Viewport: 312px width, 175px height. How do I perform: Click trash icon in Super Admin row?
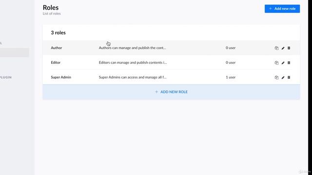click(289, 77)
